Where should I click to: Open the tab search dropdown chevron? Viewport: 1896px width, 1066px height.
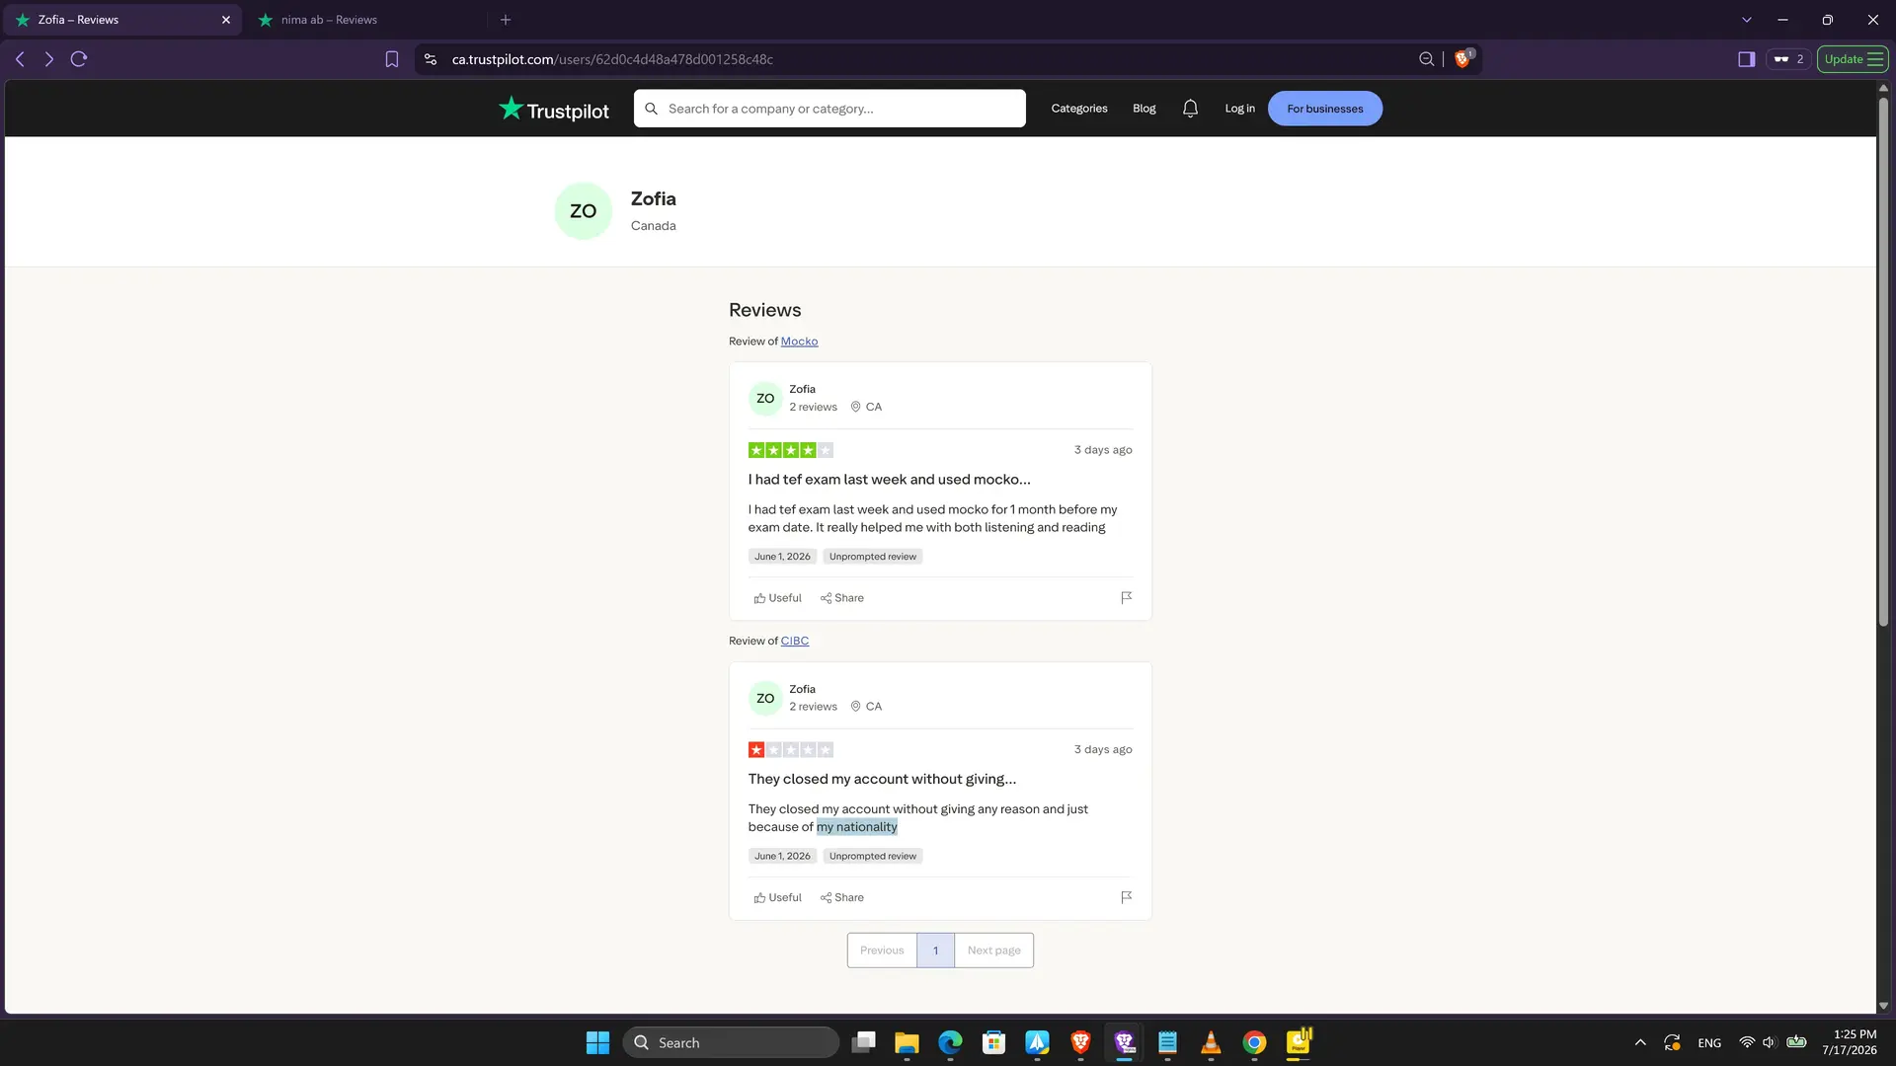(1746, 20)
